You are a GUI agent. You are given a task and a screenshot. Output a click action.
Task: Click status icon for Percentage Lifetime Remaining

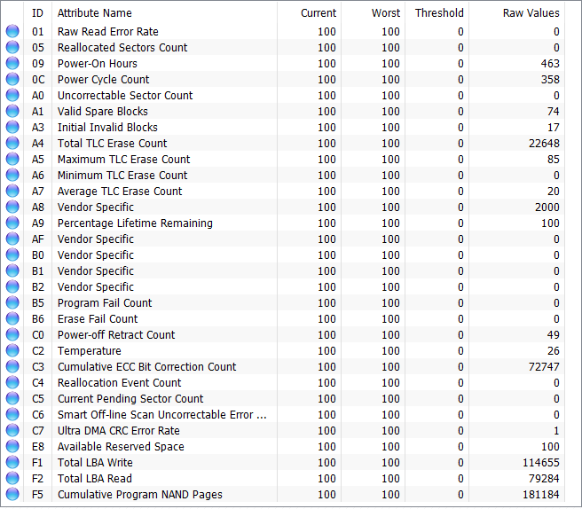coord(12,223)
